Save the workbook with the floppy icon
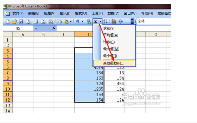This screenshot has height=123, width=197. 21,22
